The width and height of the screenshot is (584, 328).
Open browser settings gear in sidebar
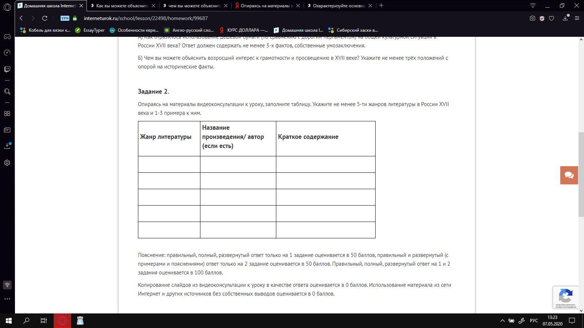7,163
